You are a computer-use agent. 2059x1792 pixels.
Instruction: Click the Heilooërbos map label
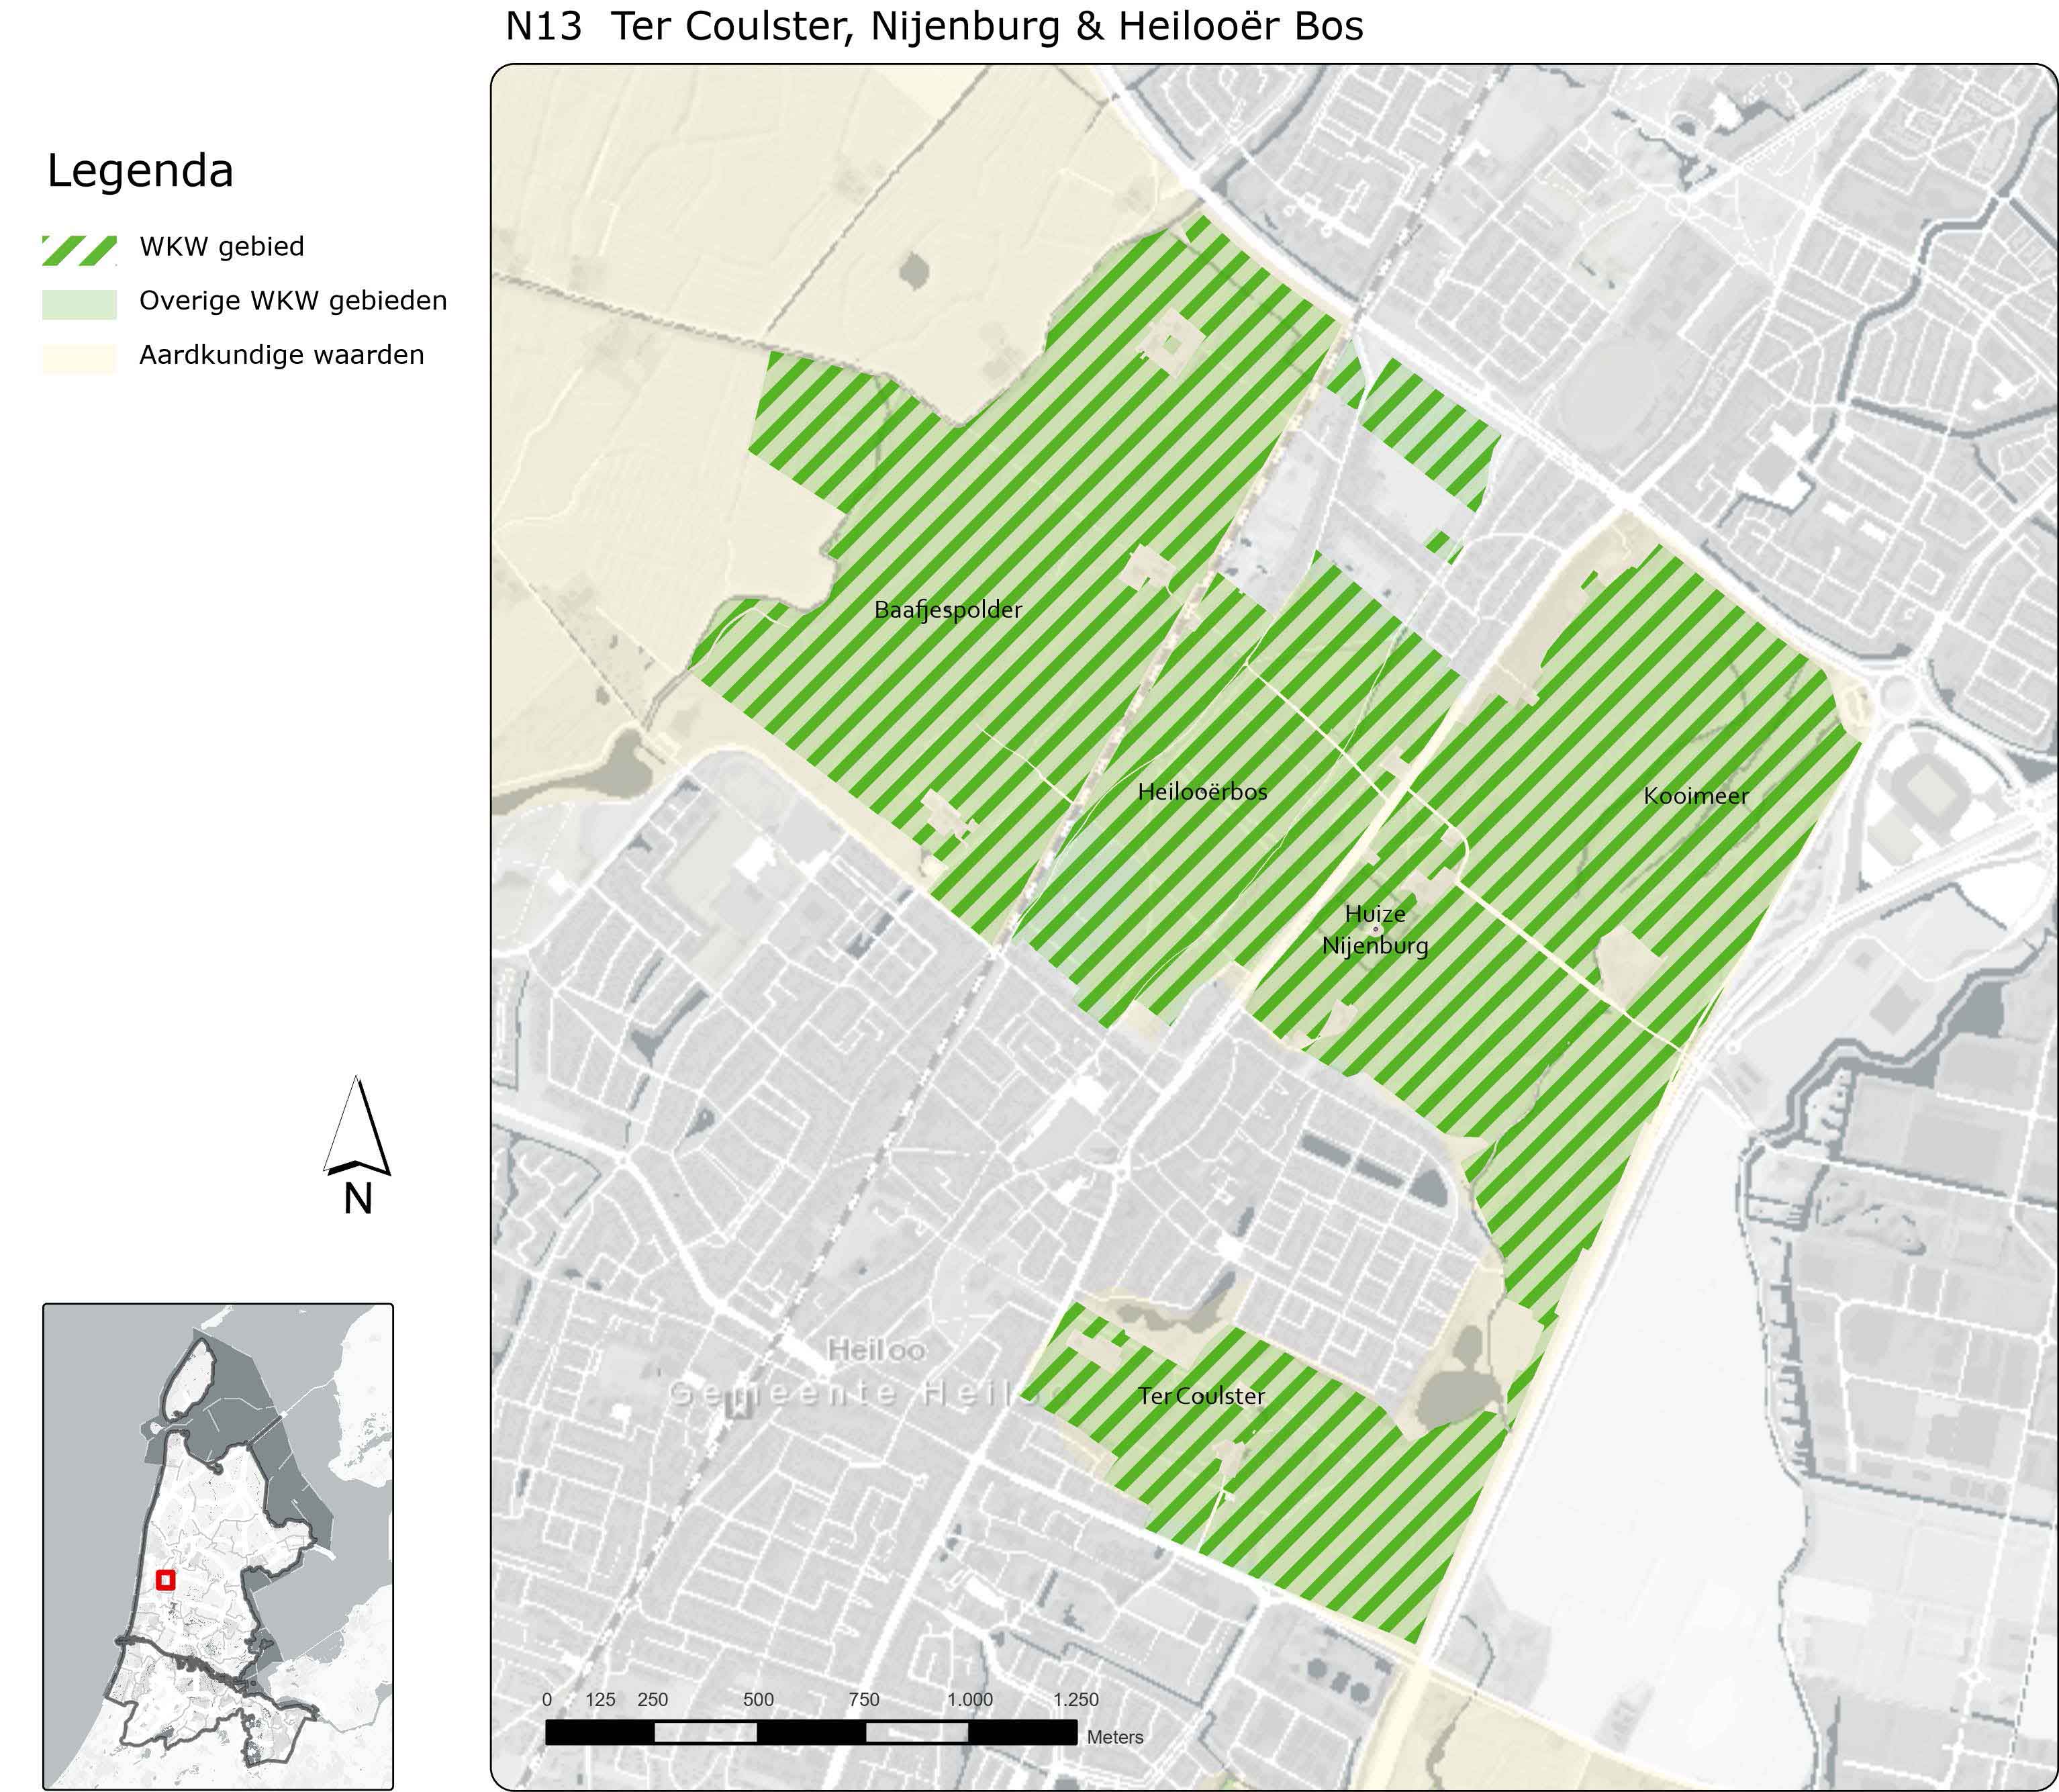point(1202,792)
